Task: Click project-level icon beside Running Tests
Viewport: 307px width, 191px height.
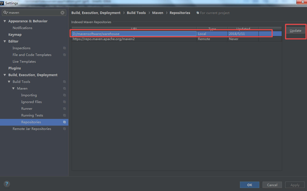Action: 64,115
